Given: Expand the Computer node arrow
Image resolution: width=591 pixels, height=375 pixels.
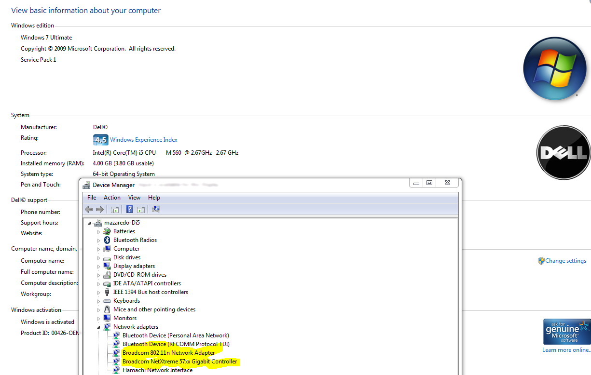Looking at the screenshot, I should pos(99,249).
